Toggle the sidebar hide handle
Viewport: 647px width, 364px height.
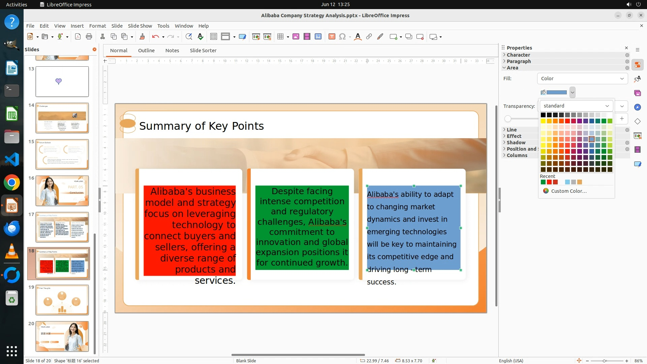click(499, 200)
